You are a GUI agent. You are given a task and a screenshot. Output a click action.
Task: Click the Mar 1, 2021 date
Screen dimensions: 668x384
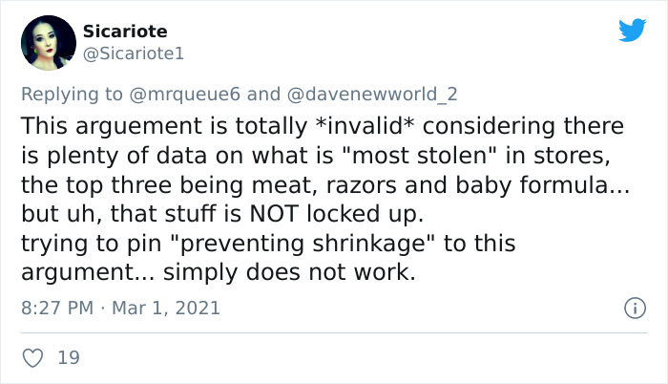pyautogui.click(x=168, y=309)
